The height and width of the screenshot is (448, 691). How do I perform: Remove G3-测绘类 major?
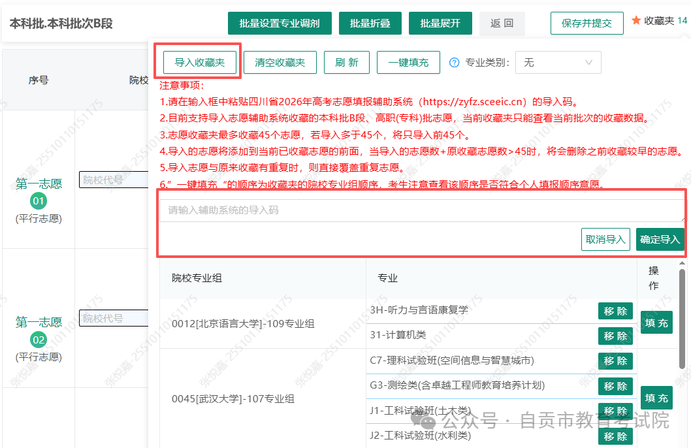pos(615,387)
